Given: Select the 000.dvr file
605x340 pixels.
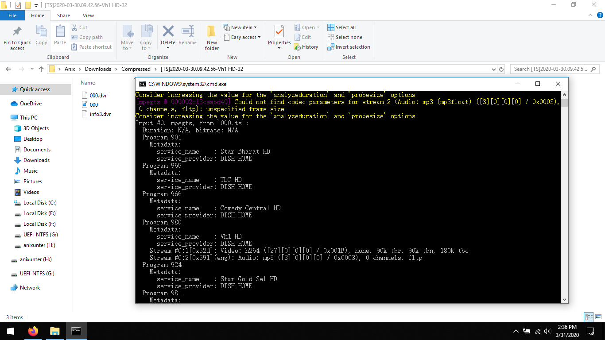Looking at the screenshot, I should click(x=94, y=95).
